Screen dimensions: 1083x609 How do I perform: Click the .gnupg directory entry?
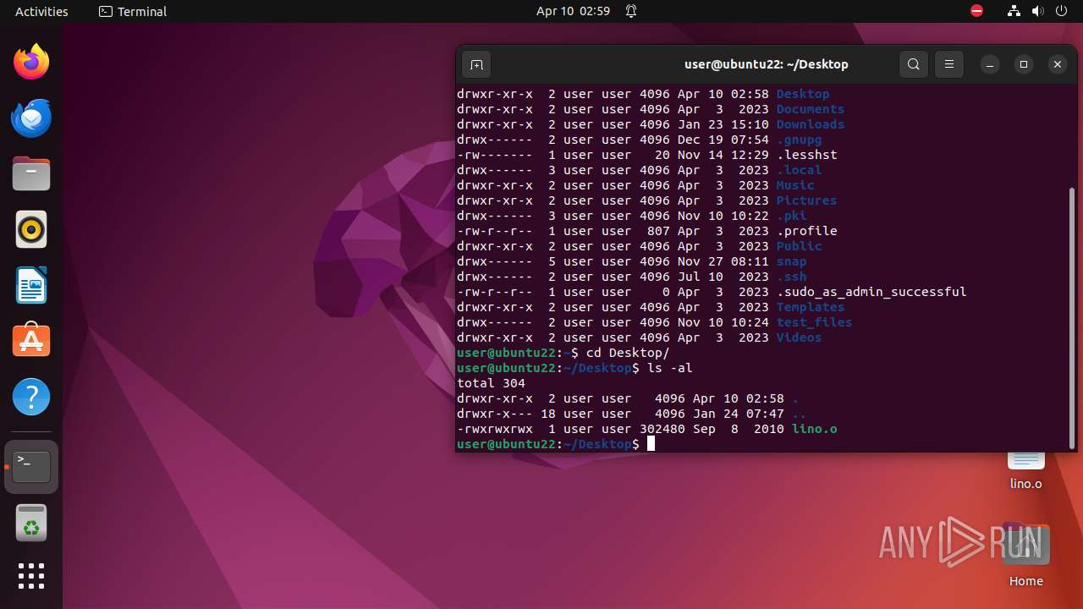800,140
